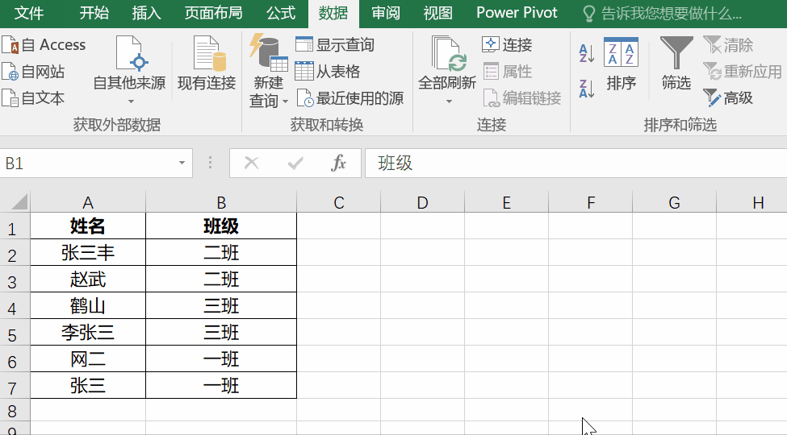Click the greyed Properties (属性) item

click(x=507, y=72)
